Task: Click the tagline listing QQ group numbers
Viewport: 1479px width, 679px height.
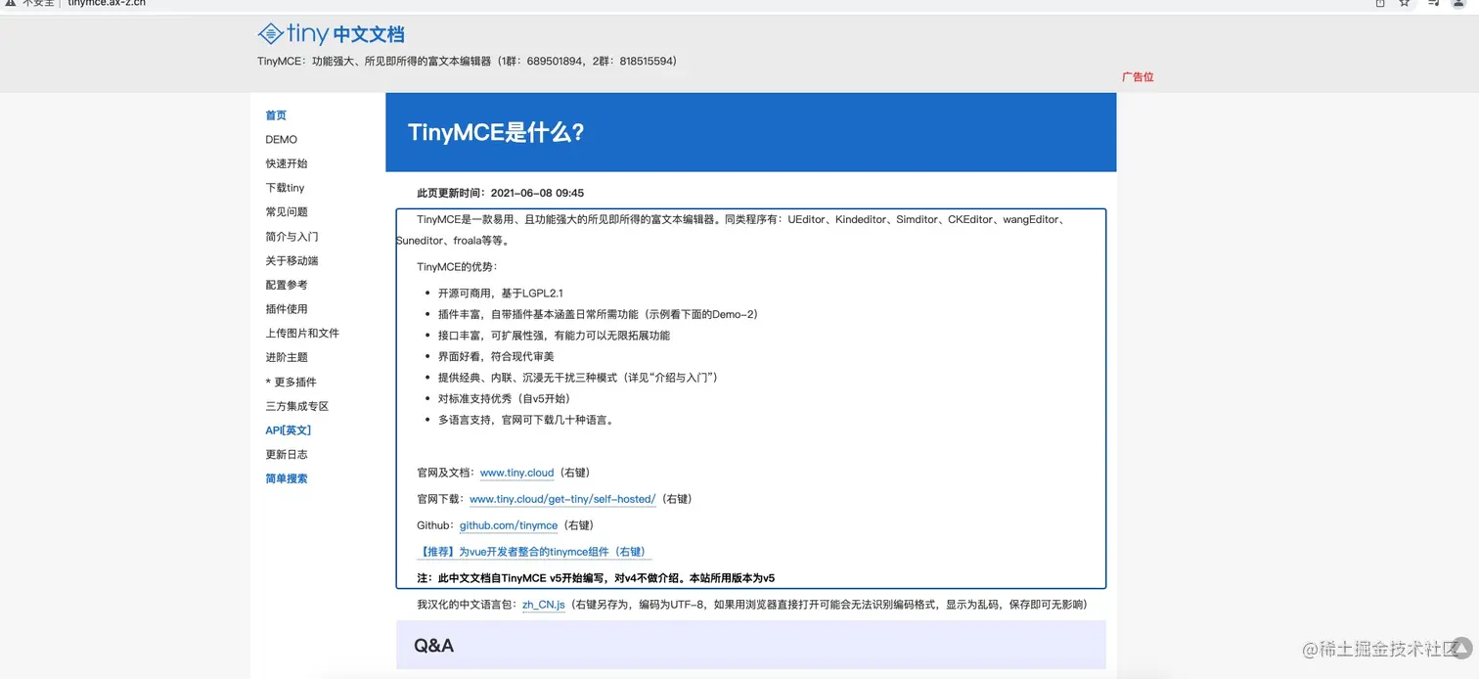Action: (x=467, y=61)
